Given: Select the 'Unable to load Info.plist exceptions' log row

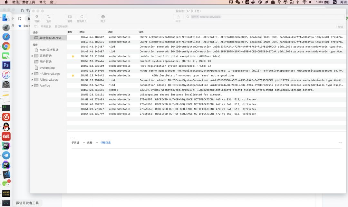Looking at the screenshot, I should pos(207,56).
